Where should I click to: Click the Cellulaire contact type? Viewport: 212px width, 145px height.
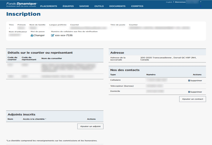click(x=115, y=80)
